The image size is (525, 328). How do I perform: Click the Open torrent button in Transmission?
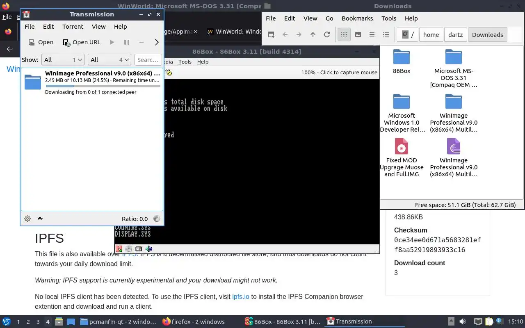41,42
